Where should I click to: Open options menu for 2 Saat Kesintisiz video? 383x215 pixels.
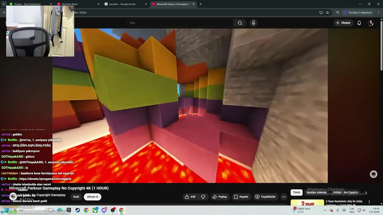click(x=369, y=202)
